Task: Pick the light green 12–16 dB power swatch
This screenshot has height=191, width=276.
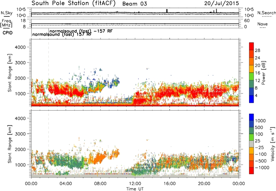Action: 252,77
